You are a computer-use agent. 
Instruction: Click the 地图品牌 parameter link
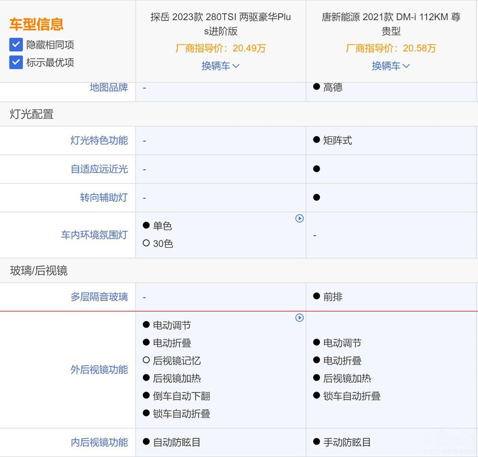109,87
